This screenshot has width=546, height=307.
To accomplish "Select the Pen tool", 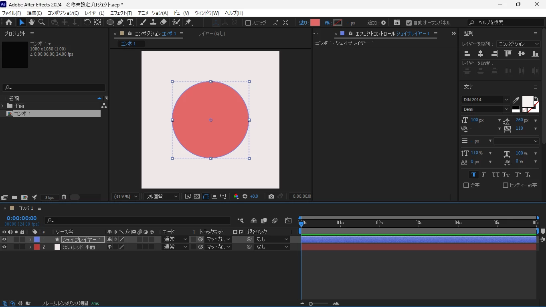I will tap(120, 22).
